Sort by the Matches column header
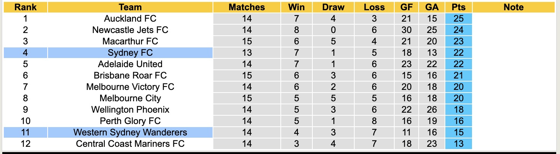The image size is (560, 154). tap(246, 7)
